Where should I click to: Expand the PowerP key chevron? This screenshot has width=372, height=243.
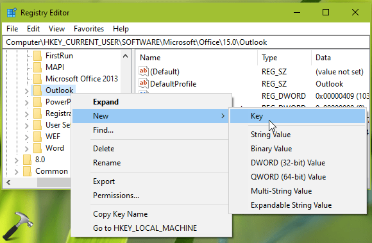(26, 103)
